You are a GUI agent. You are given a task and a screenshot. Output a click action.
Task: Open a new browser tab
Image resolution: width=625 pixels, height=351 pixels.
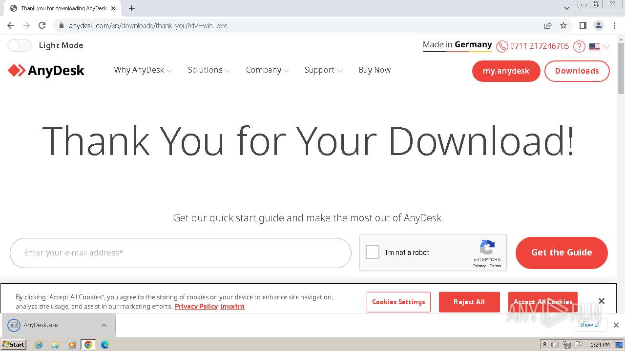pos(132,8)
